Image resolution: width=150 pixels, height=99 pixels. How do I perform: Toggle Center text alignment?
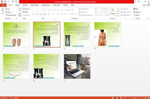[x=60, y=14]
